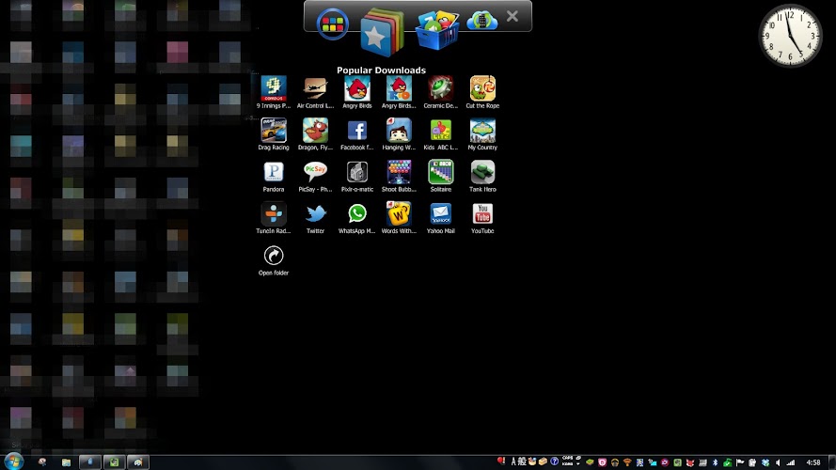Open Cloud Connect phone sync icon
The height and width of the screenshot is (470, 836).
[x=482, y=21]
